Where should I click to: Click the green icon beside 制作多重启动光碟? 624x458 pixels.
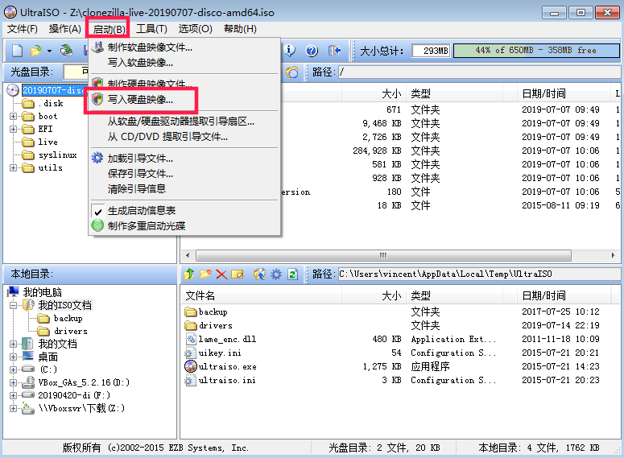(97, 225)
